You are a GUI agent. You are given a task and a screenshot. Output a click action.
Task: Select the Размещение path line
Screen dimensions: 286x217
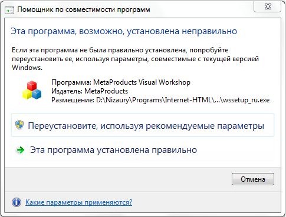160,100
